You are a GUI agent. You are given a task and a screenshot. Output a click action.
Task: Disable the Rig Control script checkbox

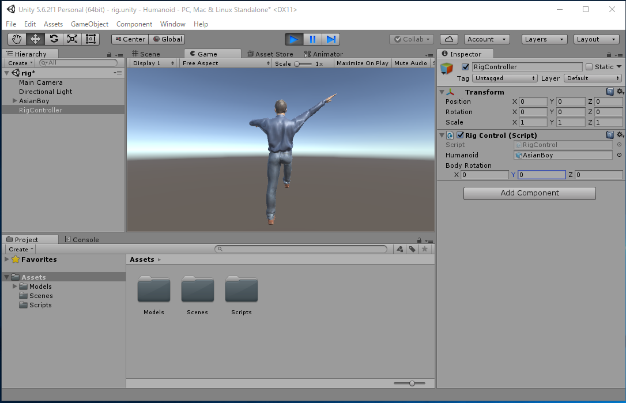click(460, 135)
